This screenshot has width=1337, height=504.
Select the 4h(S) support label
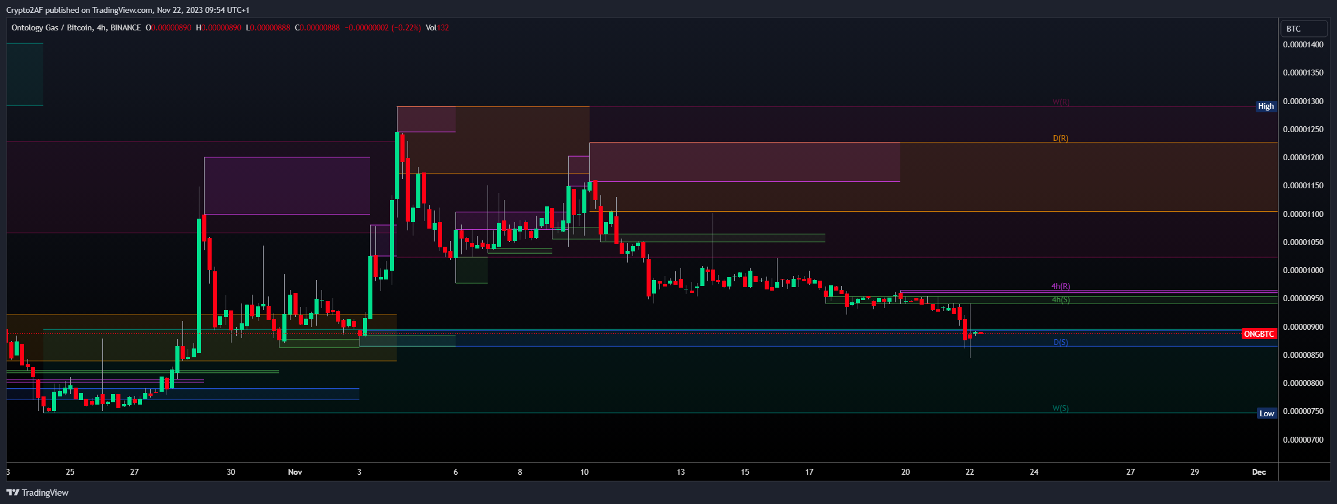coord(1060,300)
